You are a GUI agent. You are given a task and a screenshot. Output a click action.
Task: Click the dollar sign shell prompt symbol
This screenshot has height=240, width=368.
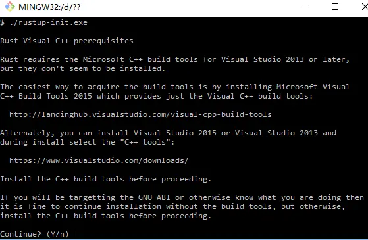(3, 22)
